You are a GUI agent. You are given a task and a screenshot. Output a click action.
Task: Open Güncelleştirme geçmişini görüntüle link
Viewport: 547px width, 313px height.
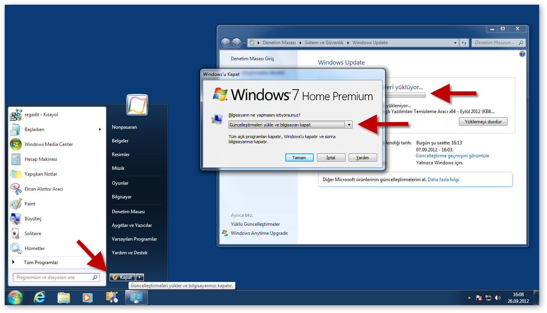[x=452, y=156]
